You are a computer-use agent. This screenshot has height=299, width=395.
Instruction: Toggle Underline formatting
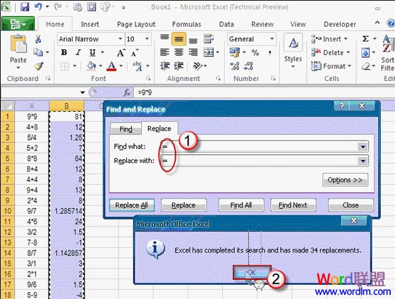click(x=92, y=53)
